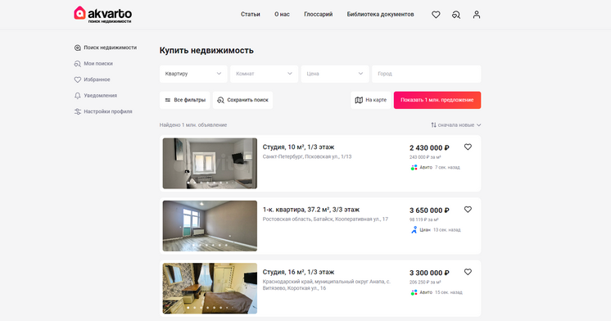Open the 'Квартиру' property type dropdown
Viewport: 611px width, 321px height.
click(x=193, y=74)
